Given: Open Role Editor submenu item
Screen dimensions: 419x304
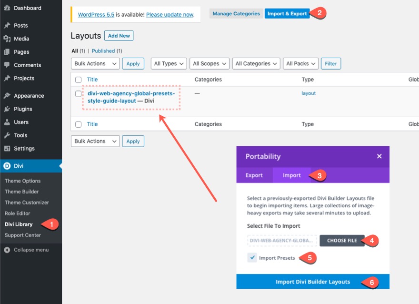Looking at the screenshot, I should (x=17, y=213).
